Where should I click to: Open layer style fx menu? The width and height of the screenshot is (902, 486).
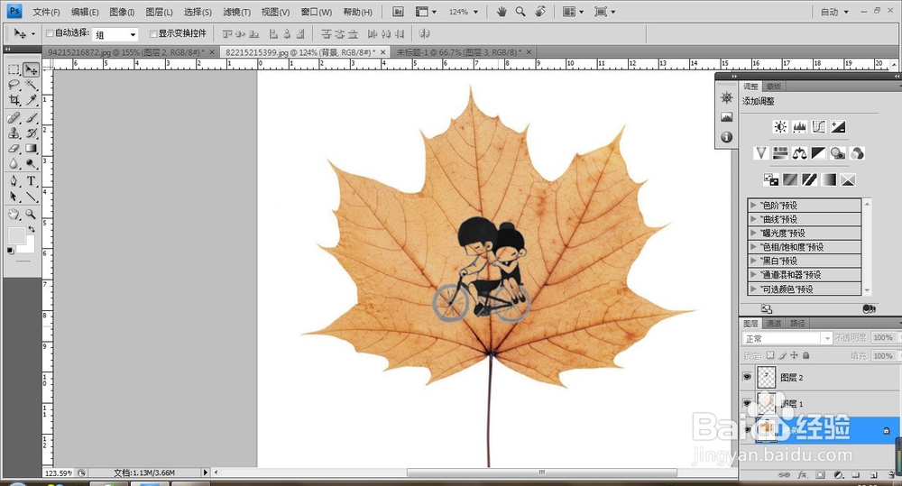803,475
